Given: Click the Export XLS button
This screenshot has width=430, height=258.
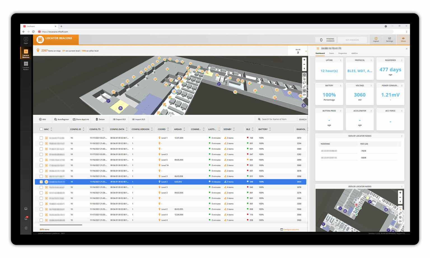Looking at the screenshot, I should 119,119.
